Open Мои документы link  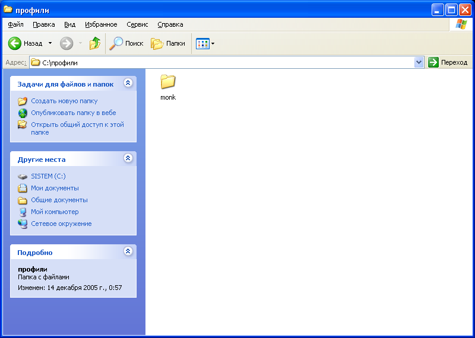point(55,188)
